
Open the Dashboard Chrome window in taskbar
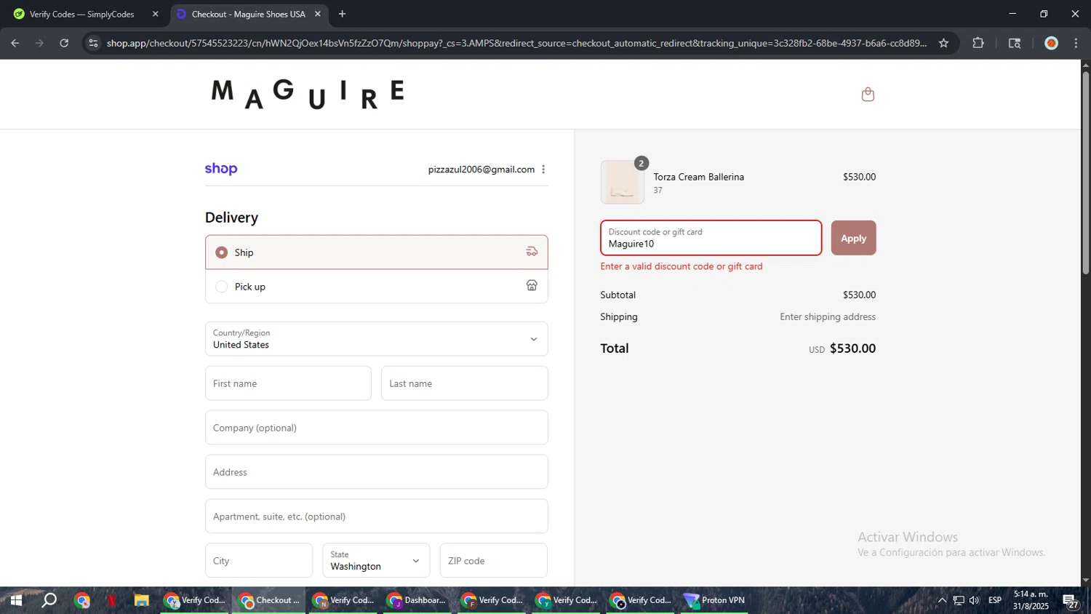pyautogui.click(x=417, y=600)
